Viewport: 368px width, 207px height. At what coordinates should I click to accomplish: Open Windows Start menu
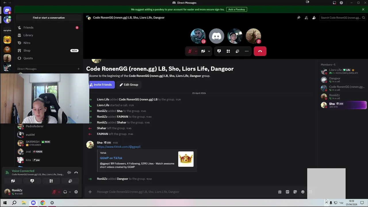(x=5, y=203)
